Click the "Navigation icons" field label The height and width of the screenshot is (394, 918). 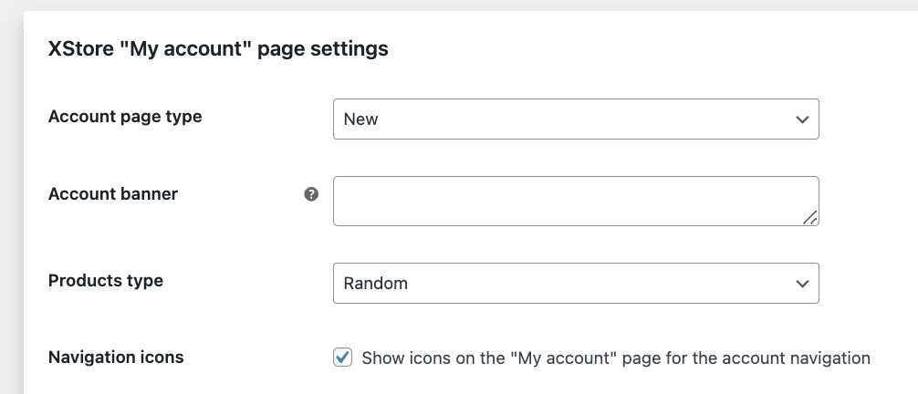tap(116, 358)
